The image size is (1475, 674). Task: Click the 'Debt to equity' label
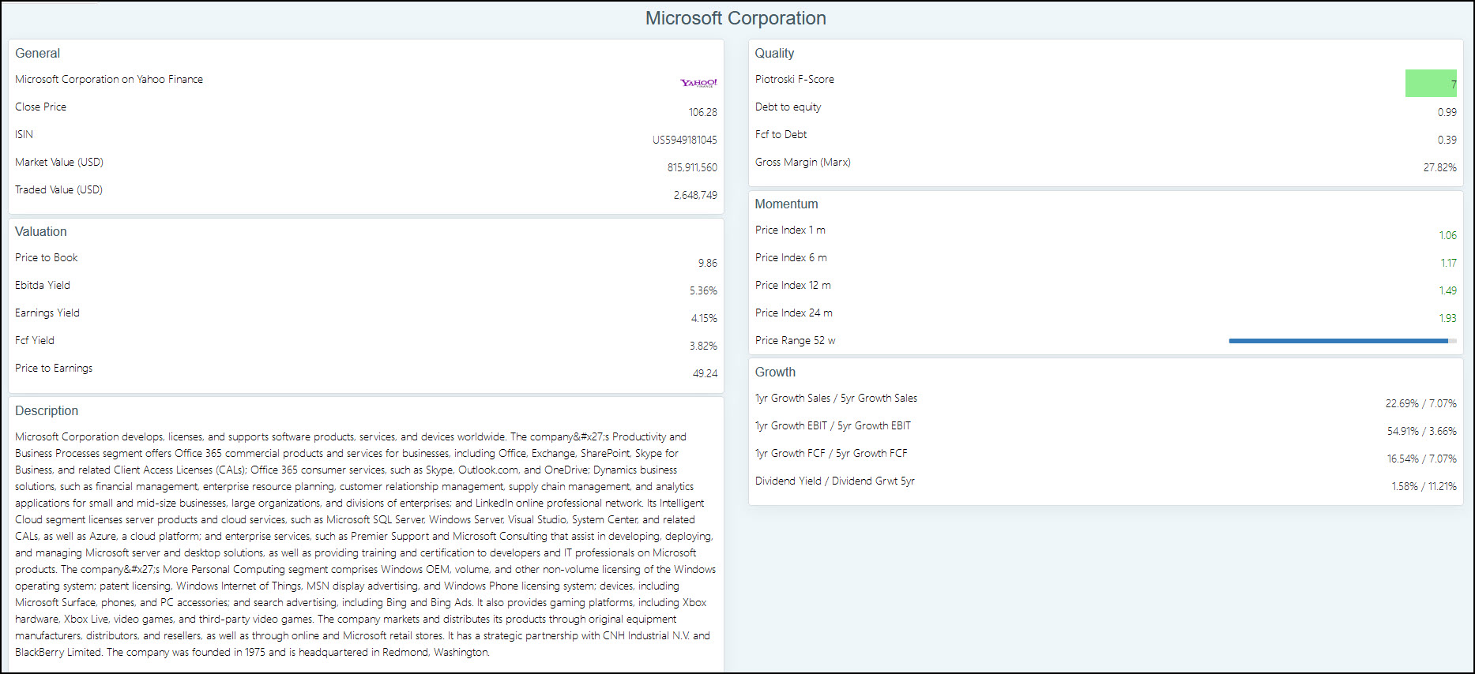pos(788,107)
